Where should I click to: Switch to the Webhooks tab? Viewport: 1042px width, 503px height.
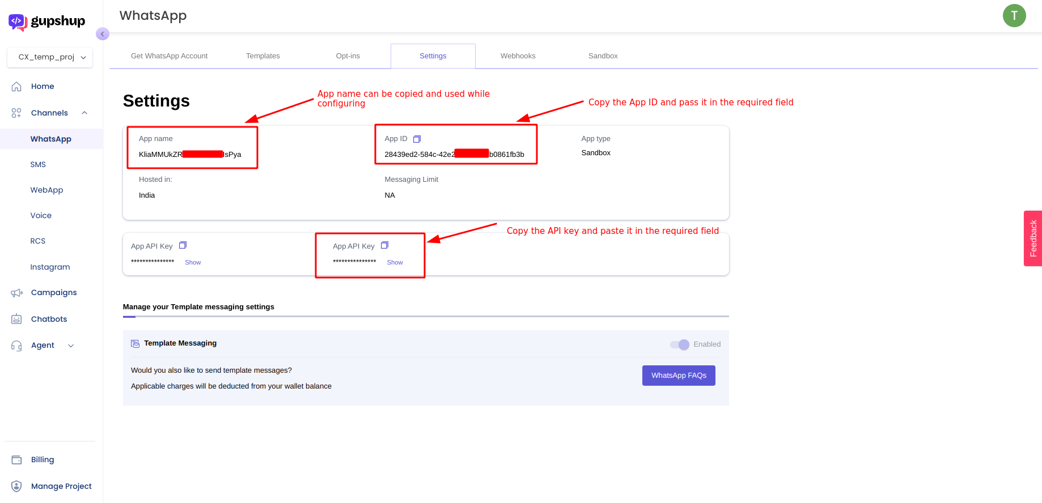[518, 56]
